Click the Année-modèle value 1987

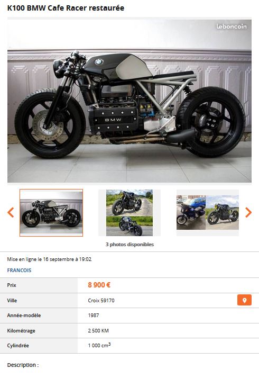(x=94, y=316)
